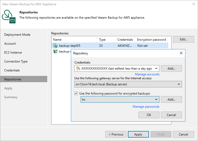Click the second repository's bucket icon

click(x=55, y=51)
